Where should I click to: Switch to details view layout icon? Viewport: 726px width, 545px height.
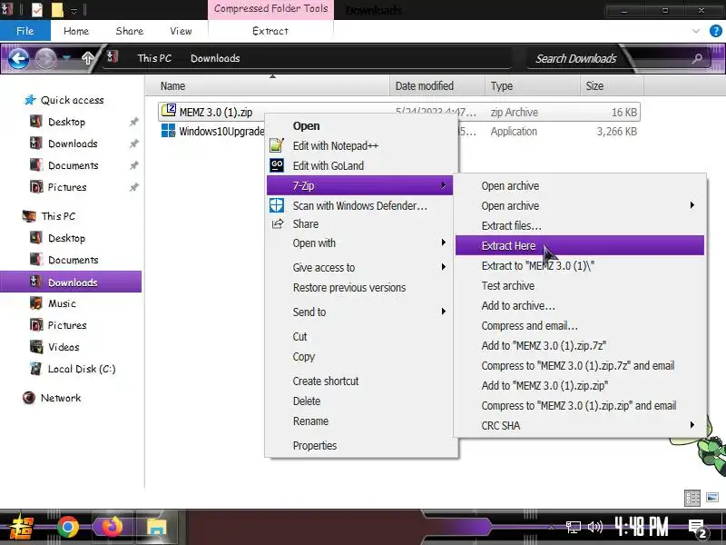(x=692, y=498)
